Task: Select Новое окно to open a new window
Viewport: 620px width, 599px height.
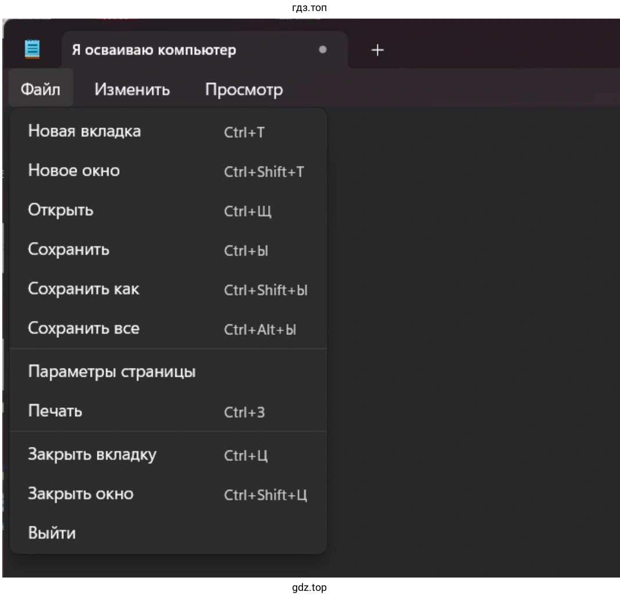Action: [x=74, y=171]
